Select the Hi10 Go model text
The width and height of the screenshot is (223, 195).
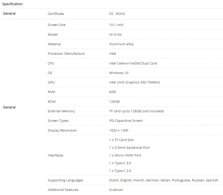pos(115,34)
